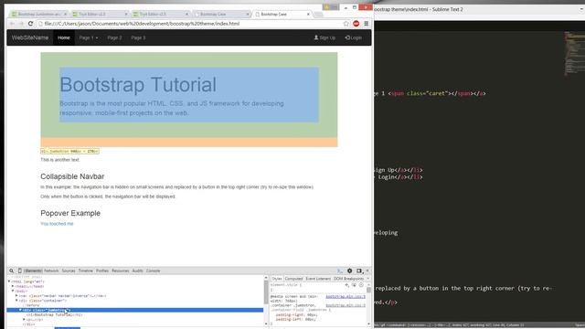Screen dimensions: 585x329
Task: Expand the p element under jumbotron
Action: pos(24,320)
